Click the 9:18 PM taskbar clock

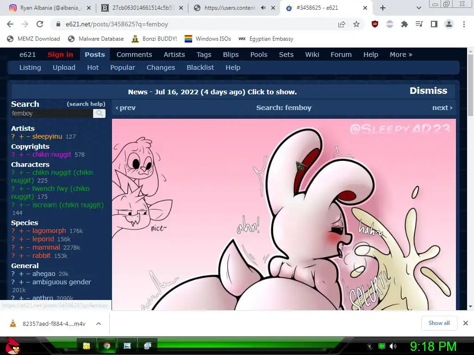tap(433, 346)
